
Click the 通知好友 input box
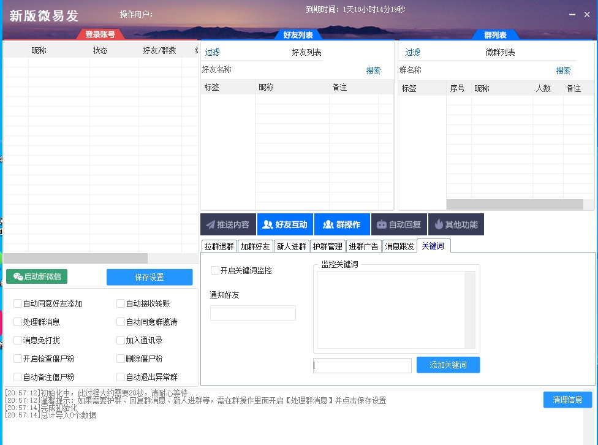tap(253, 313)
